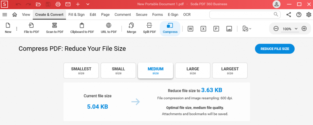Click the PDF to Image icon
Screen dimensions: 313x125
pyautogui.click(x=229, y=29)
